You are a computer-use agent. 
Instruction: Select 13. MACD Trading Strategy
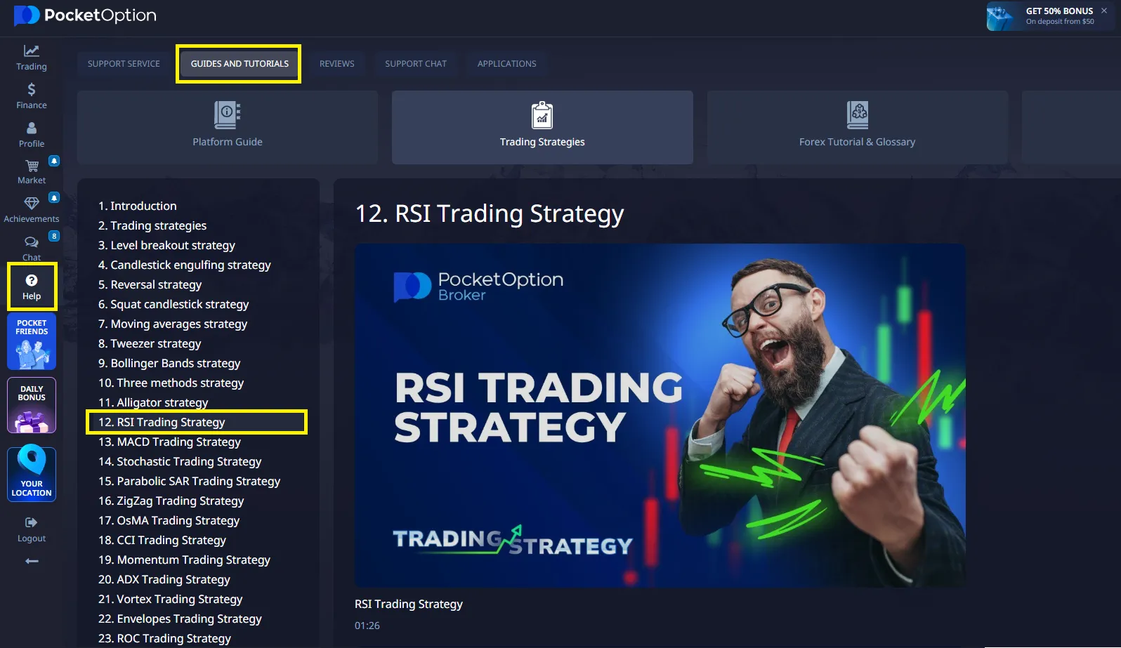pyautogui.click(x=170, y=442)
